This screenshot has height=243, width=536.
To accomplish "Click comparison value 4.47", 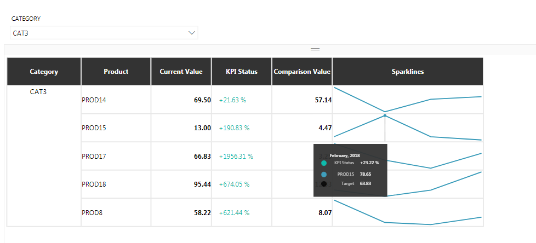I will tap(325, 128).
